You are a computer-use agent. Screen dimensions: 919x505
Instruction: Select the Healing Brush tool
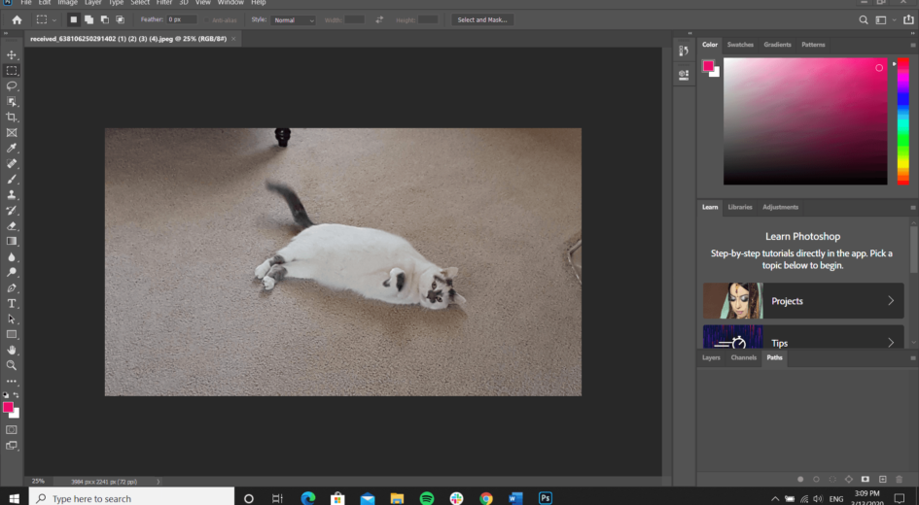tap(11, 164)
